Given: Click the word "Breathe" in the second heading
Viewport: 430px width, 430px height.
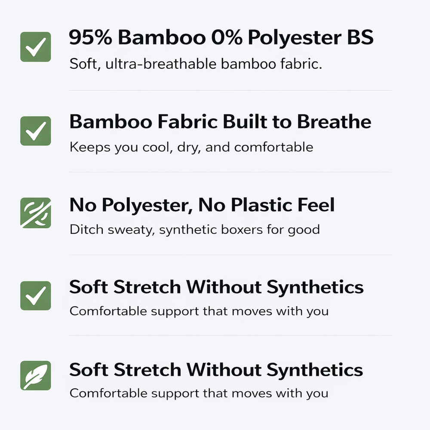Looking at the screenshot, I should pyautogui.click(x=334, y=122).
